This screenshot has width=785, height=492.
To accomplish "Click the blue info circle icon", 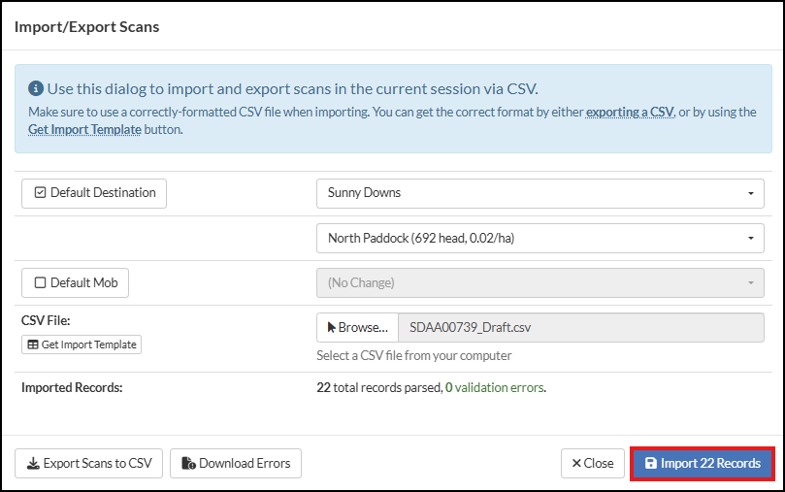I will click(x=36, y=88).
